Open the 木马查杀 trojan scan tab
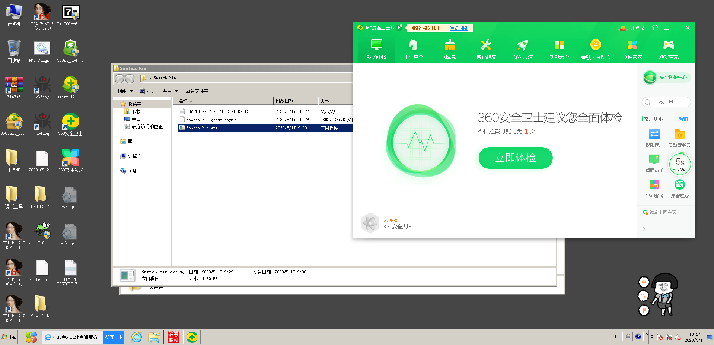 click(x=413, y=49)
